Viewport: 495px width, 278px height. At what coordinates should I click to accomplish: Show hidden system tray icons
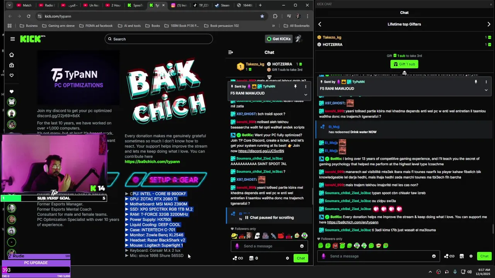(430, 272)
